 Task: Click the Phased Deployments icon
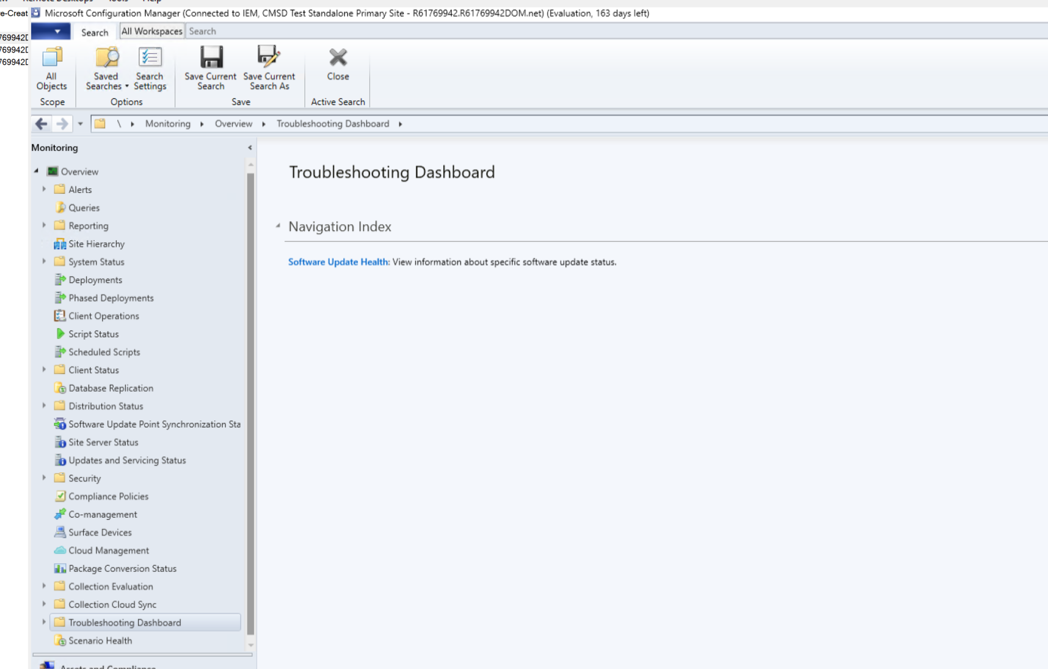coord(60,298)
